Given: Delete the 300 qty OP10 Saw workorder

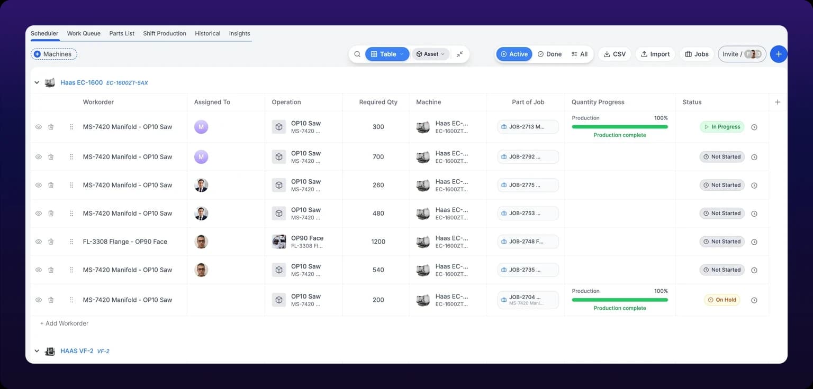Looking at the screenshot, I should coord(51,127).
